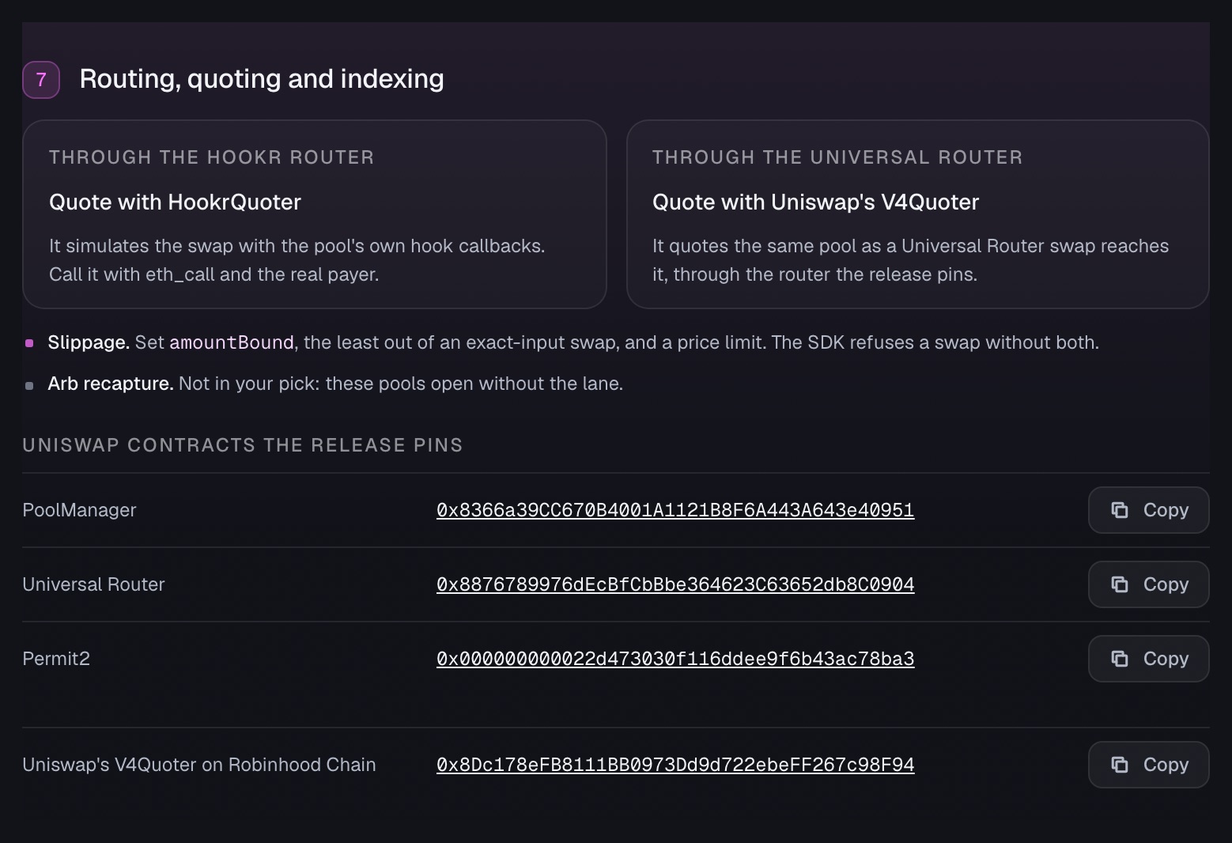The width and height of the screenshot is (1232, 843).
Task: Copy the Universal Router address
Action: point(1148,584)
